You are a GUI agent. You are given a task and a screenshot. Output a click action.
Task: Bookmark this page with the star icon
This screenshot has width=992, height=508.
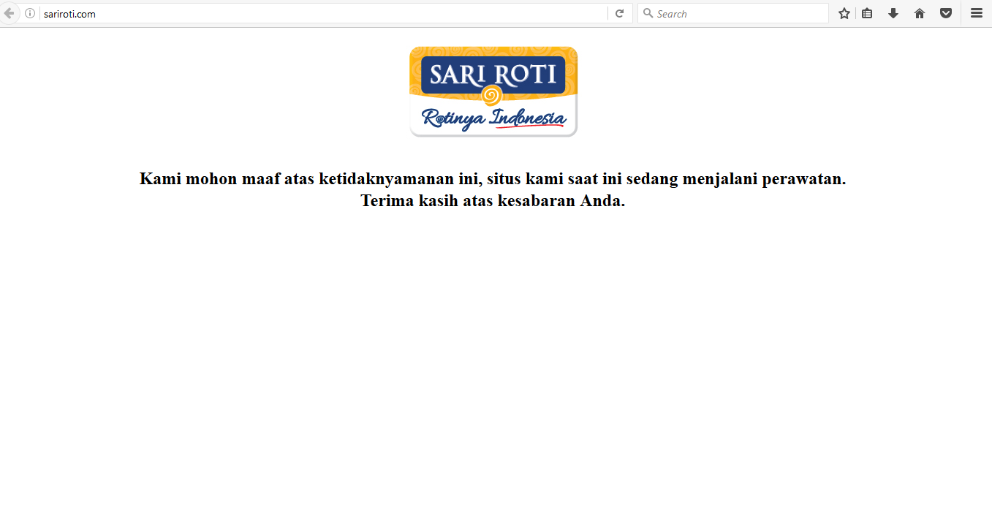click(x=844, y=13)
